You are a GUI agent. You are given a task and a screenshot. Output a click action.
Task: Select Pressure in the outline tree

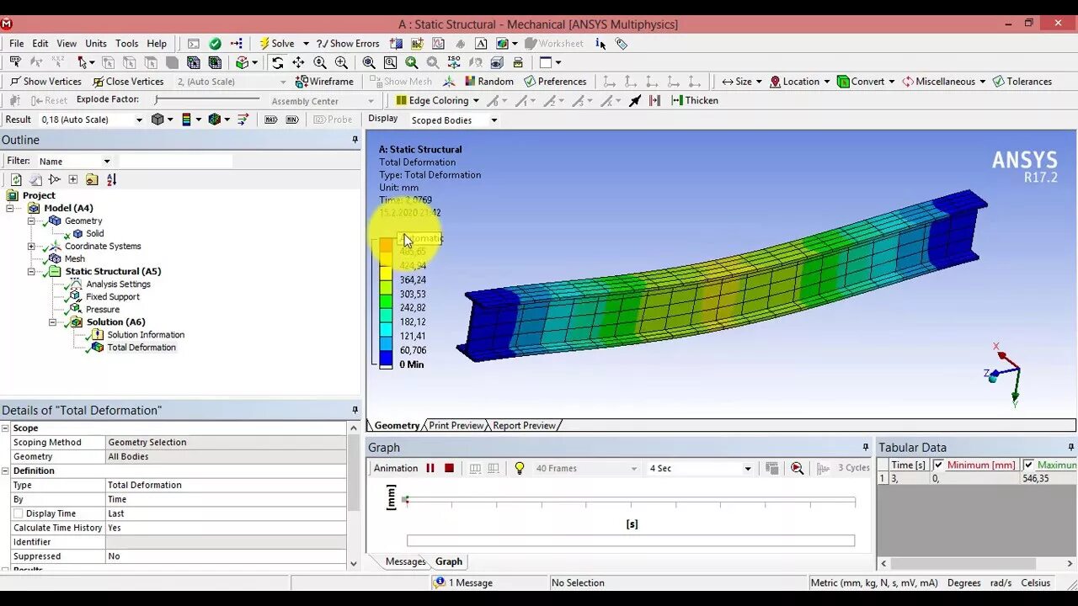103,310
